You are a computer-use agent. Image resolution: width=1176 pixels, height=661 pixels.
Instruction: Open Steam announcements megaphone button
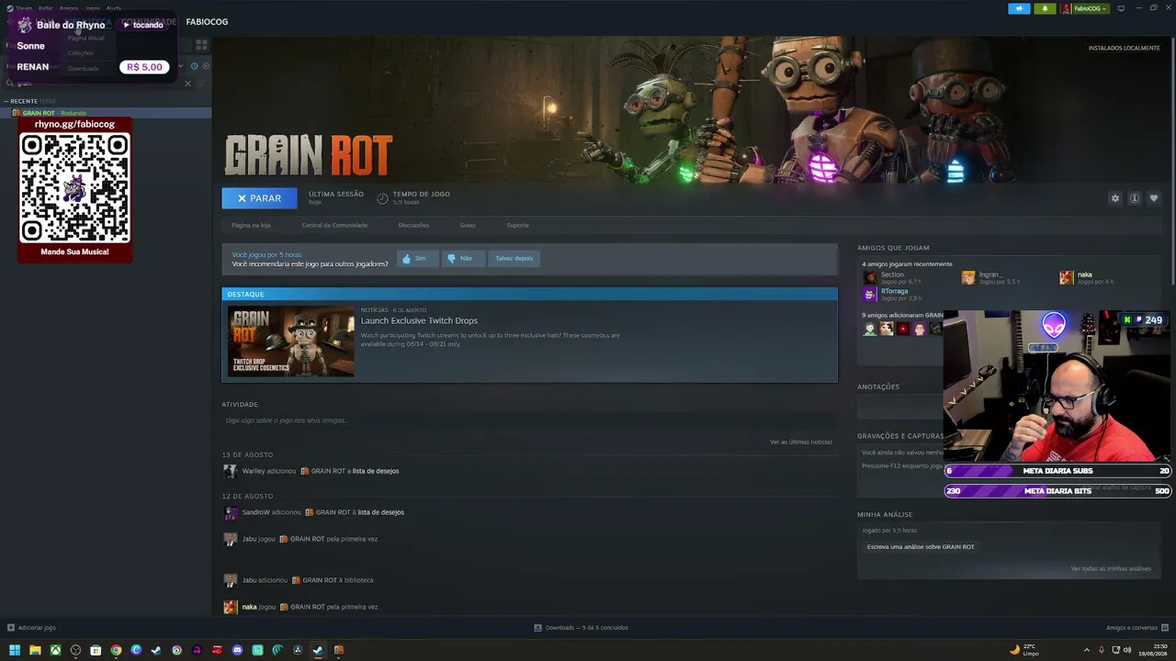[1019, 8]
